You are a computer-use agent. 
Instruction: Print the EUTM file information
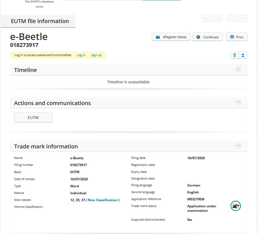(x=237, y=37)
